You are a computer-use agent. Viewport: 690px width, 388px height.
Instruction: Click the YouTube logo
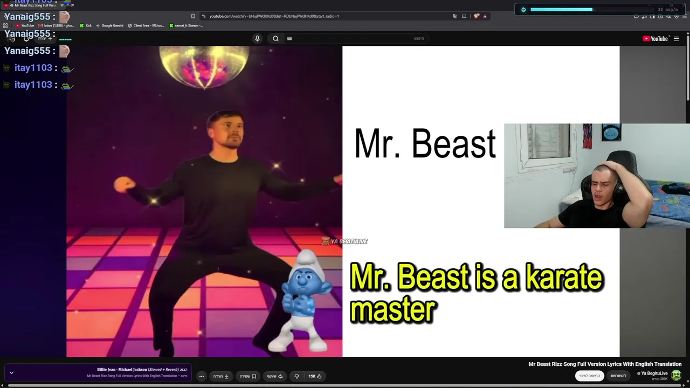655,38
